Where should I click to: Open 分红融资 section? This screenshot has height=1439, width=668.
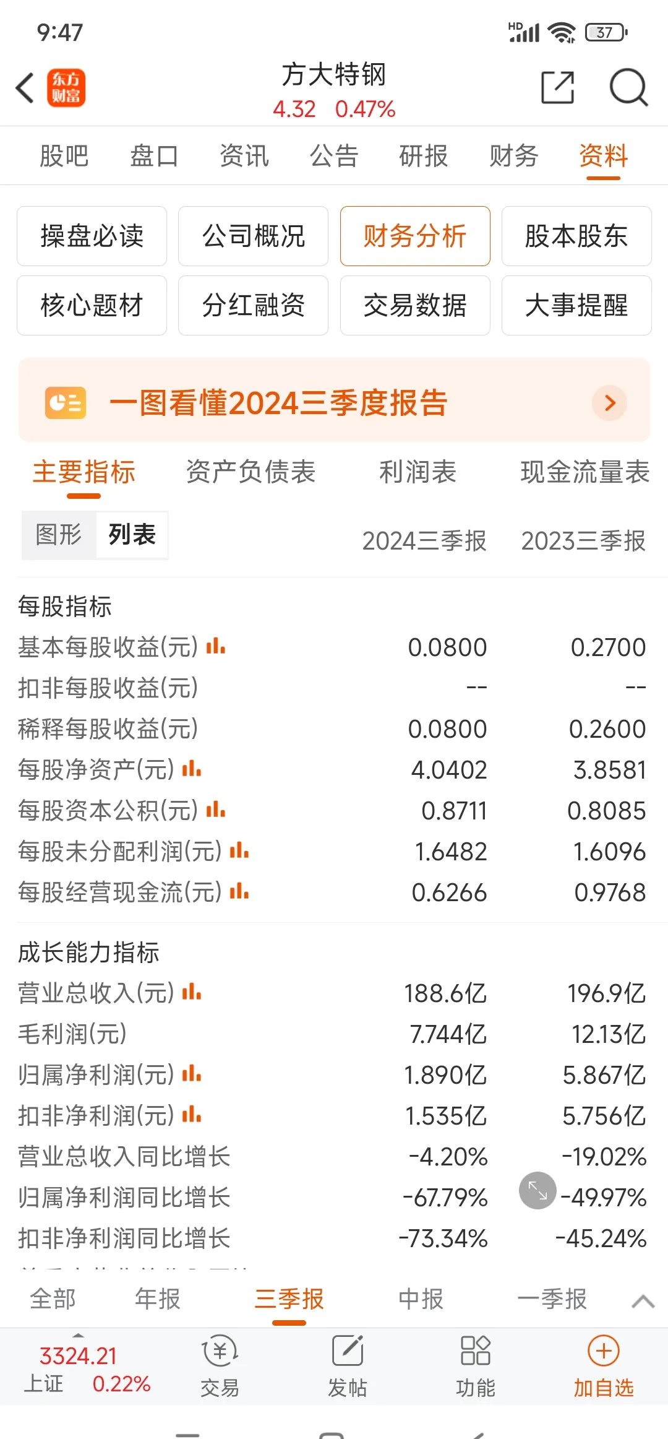pos(253,305)
